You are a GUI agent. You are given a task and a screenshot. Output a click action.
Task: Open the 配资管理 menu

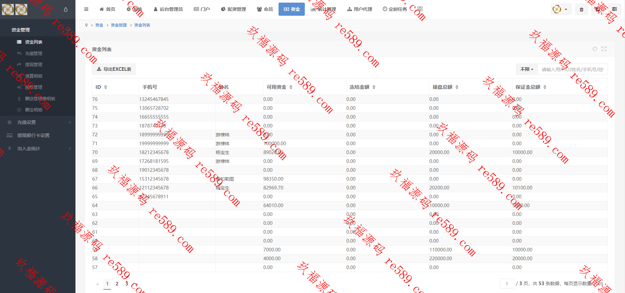point(233,9)
